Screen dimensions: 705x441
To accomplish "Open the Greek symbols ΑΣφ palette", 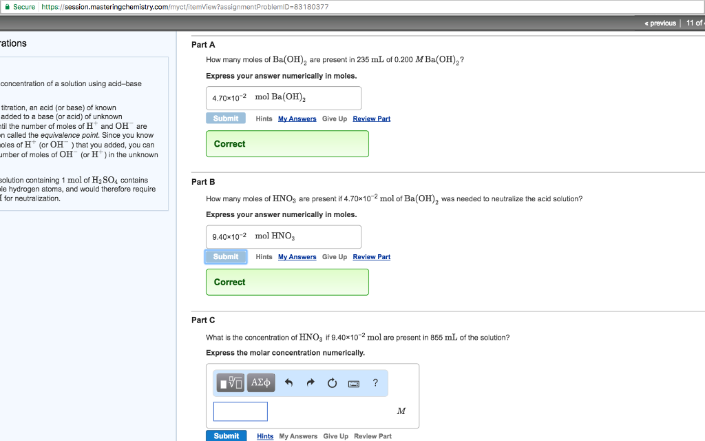I will coord(260,382).
